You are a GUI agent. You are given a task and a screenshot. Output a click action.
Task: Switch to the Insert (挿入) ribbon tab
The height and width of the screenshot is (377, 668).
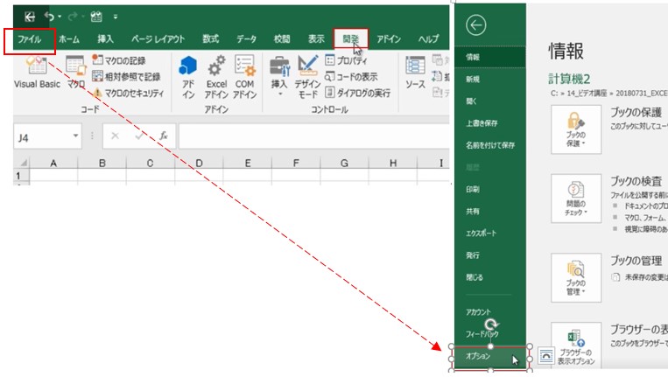105,39
